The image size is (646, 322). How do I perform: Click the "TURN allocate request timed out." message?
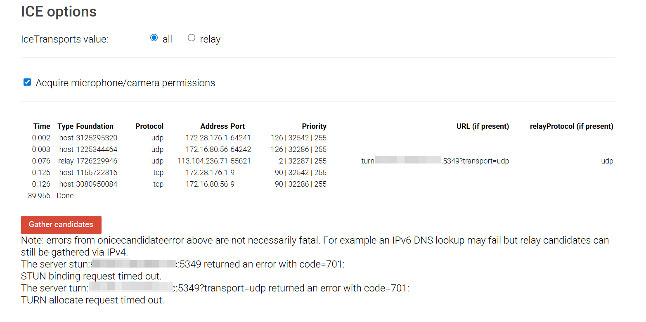tap(92, 300)
